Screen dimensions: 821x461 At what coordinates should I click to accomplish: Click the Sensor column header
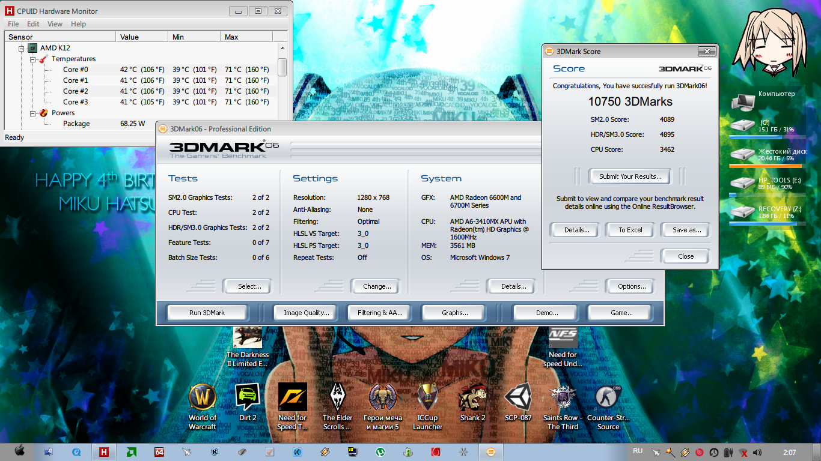(60, 37)
